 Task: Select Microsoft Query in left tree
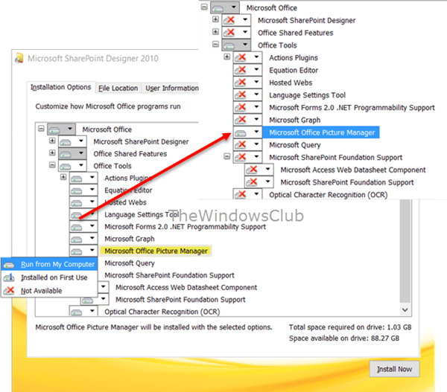click(x=130, y=263)
